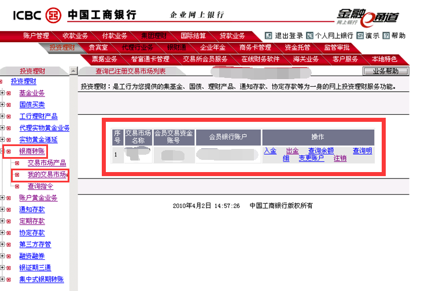Screen dimensions: 443x291
Task: Expand the 定期存款 tree node
Action: (x=2, y=221)
